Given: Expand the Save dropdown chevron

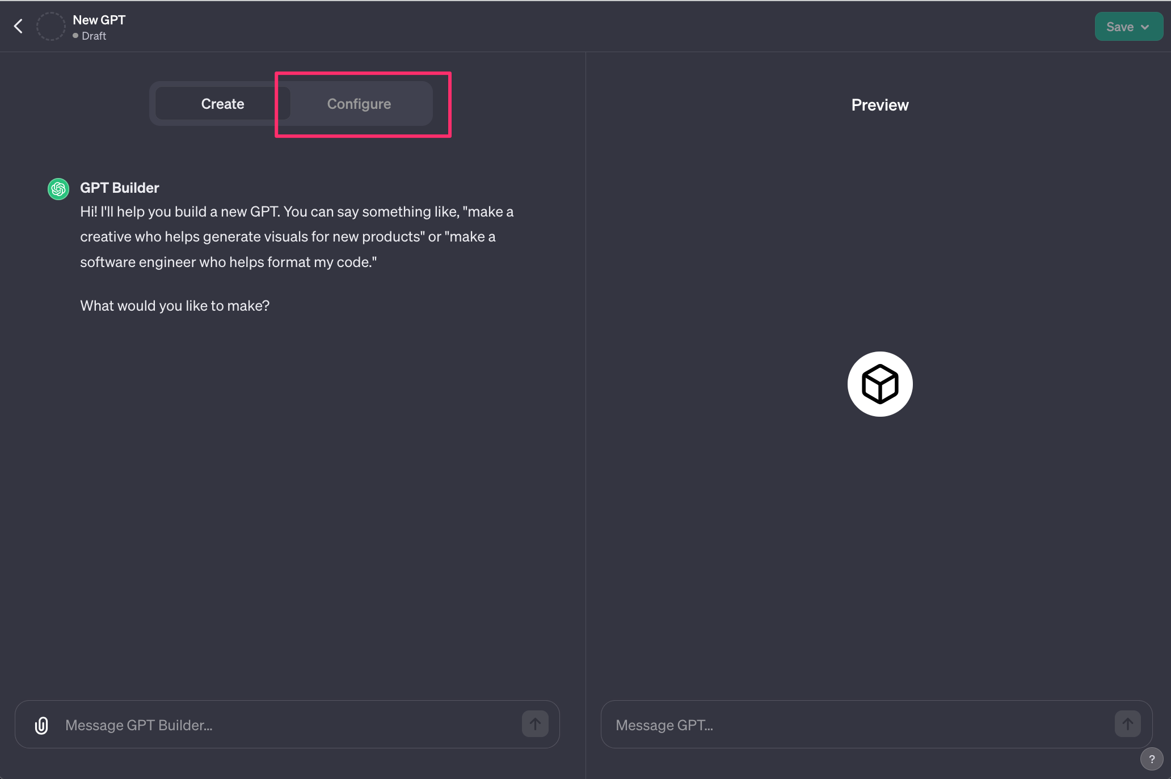Looking at the screenshot, I should pyautogui.click(x=1145, y=27).
